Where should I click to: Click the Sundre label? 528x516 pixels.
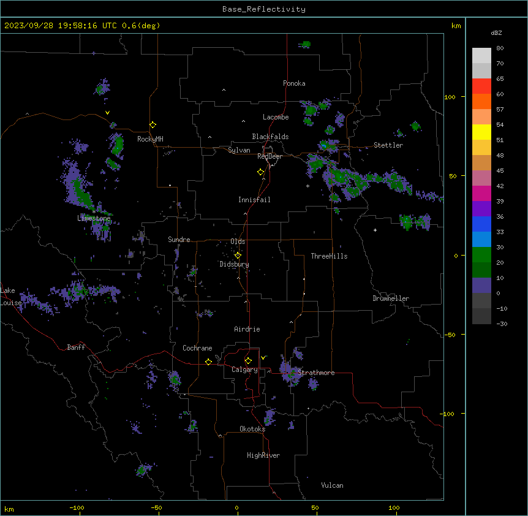(179, 240)
